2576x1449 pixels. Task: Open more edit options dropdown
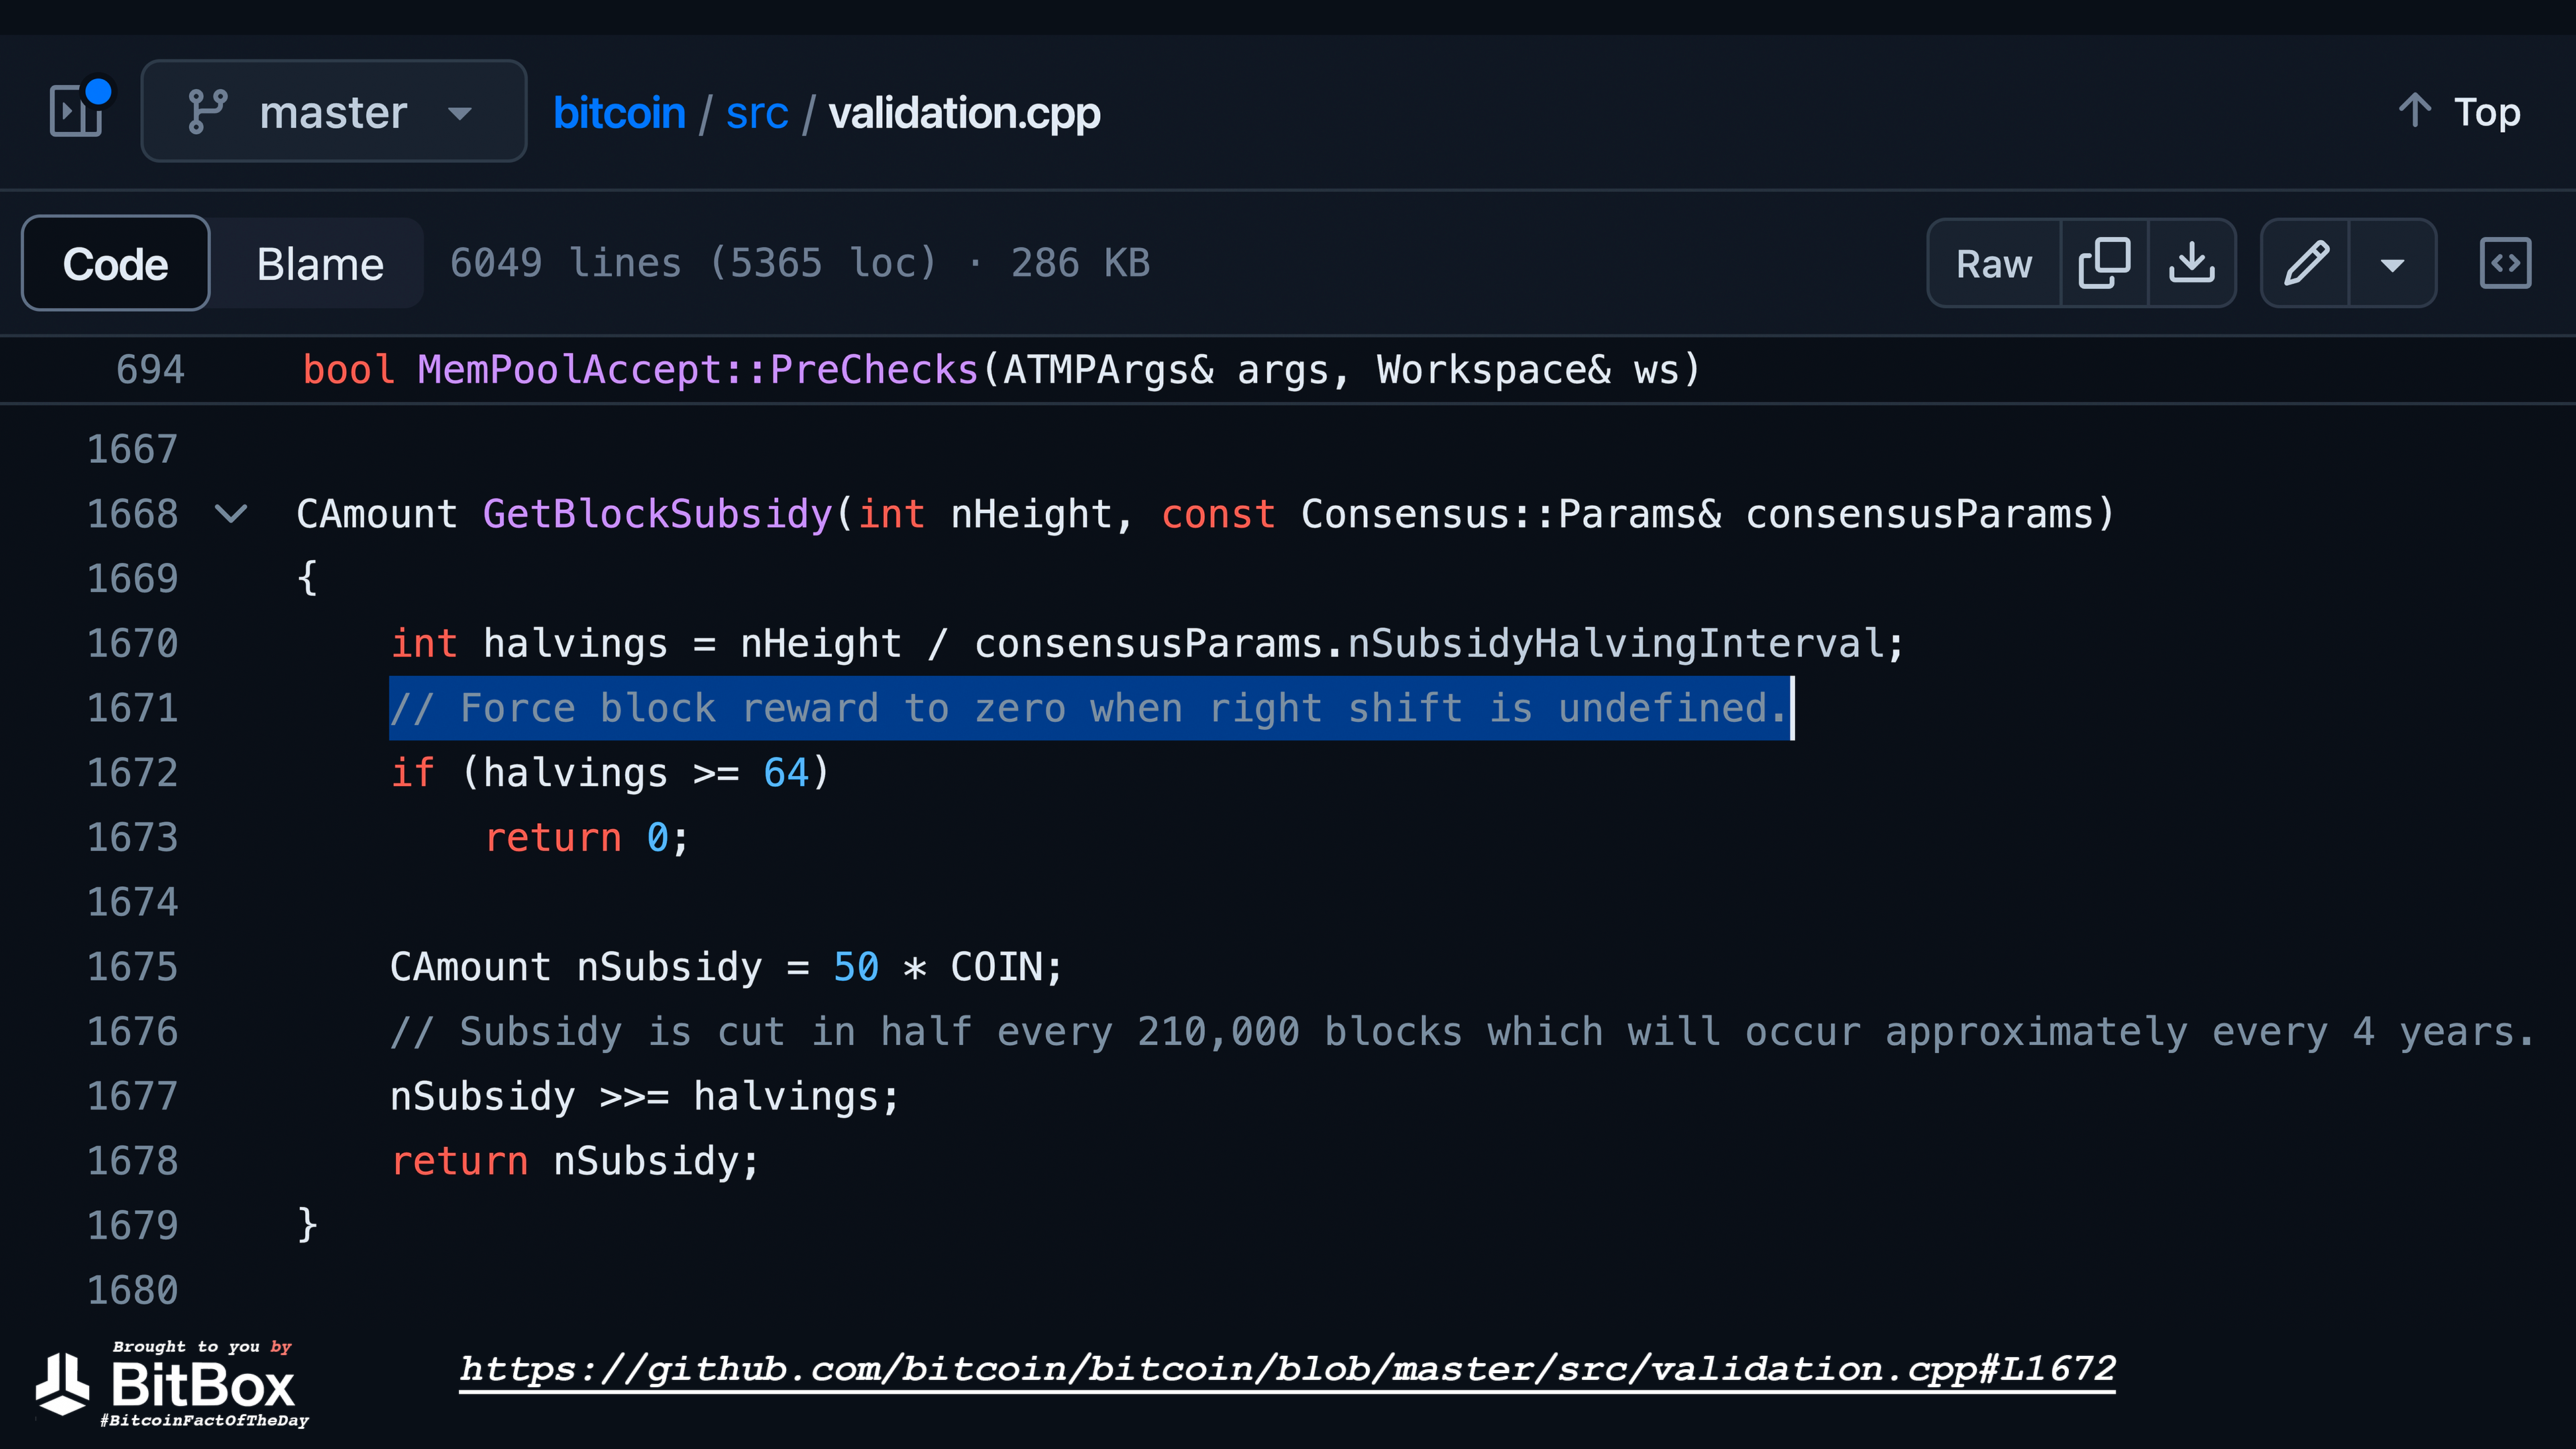click(x=2392, y=264)
